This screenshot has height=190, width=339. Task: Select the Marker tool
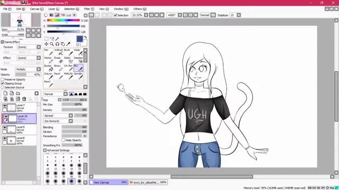coord(48,60)
